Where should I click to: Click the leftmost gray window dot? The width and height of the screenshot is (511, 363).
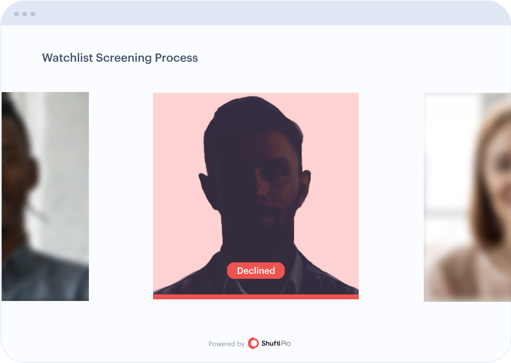click(x=16, y=14)
